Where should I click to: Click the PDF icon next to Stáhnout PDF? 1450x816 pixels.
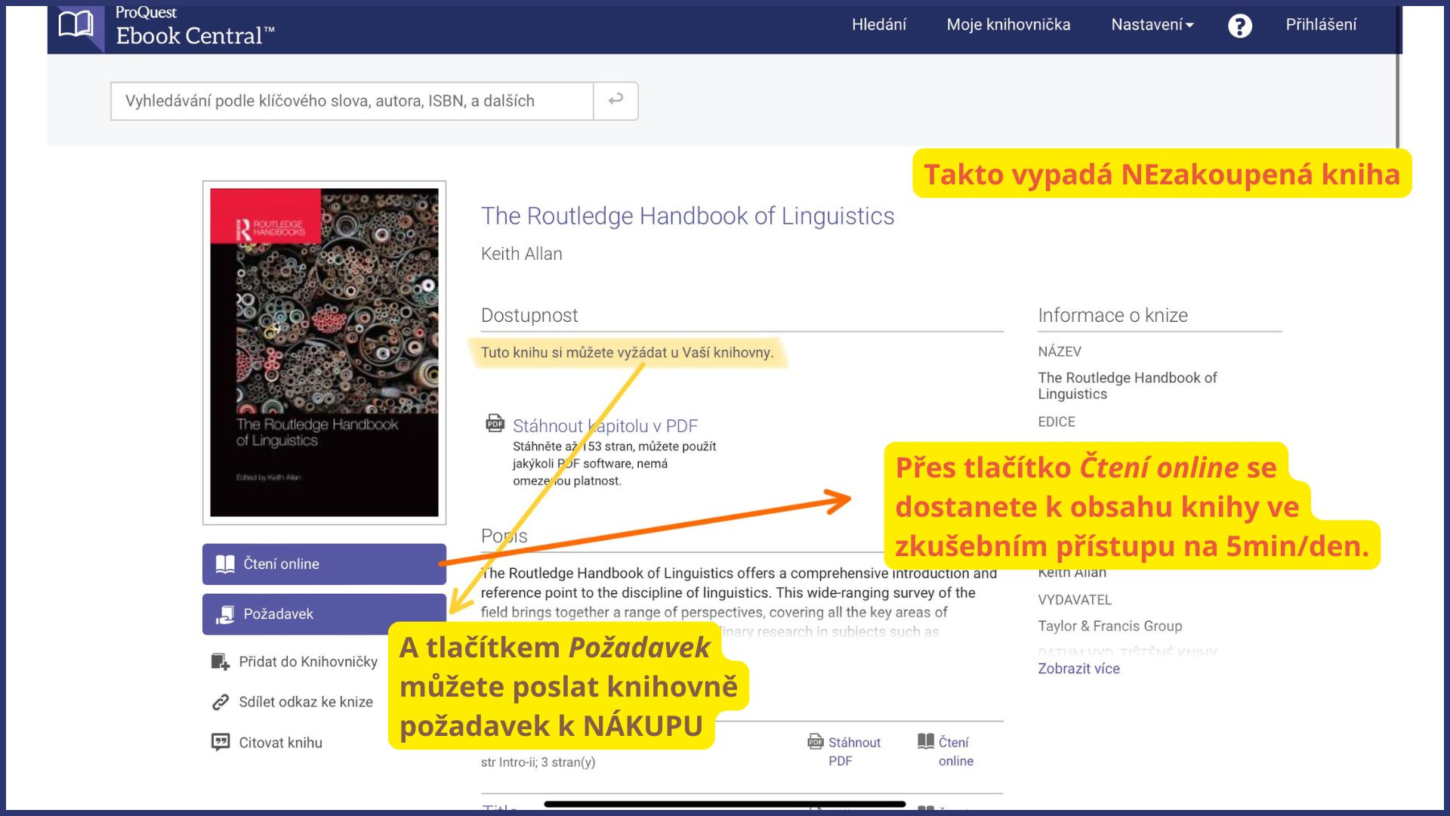tap(816, 741)
